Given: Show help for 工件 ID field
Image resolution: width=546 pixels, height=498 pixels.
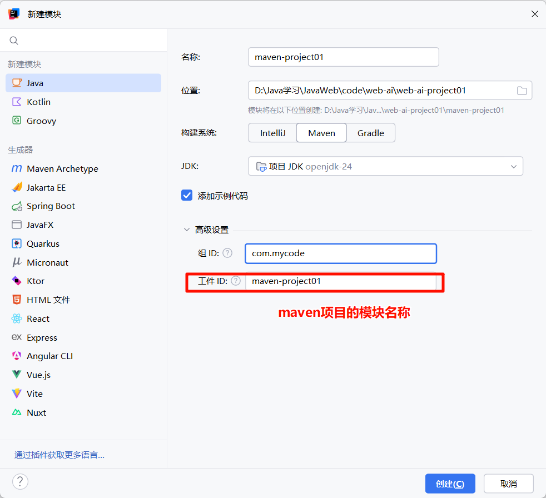Looking at the screenshot, I should point(236,281).
